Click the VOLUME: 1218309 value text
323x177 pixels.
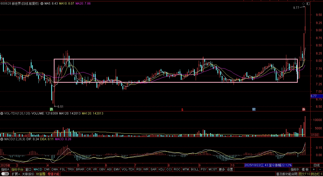[x=45, y=114]
